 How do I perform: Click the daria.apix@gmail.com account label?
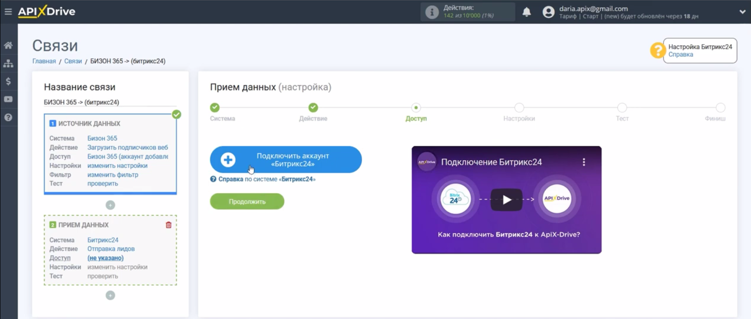pos(593,9)
